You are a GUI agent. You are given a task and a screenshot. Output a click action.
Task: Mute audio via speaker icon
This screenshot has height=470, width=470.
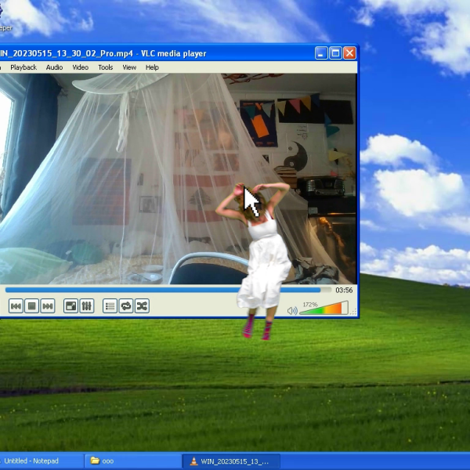[x=292, y=310]
